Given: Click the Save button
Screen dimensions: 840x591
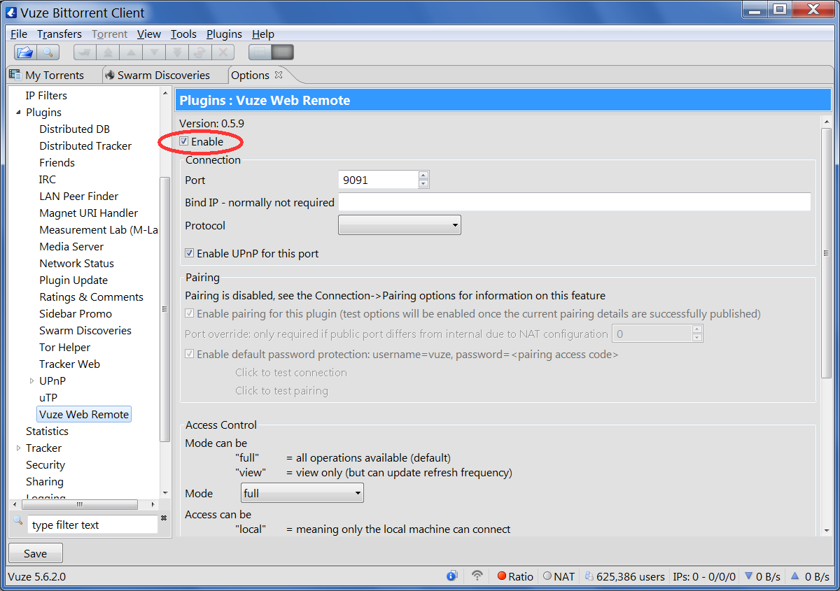Looking at the screenshot, I should (35, 553).
